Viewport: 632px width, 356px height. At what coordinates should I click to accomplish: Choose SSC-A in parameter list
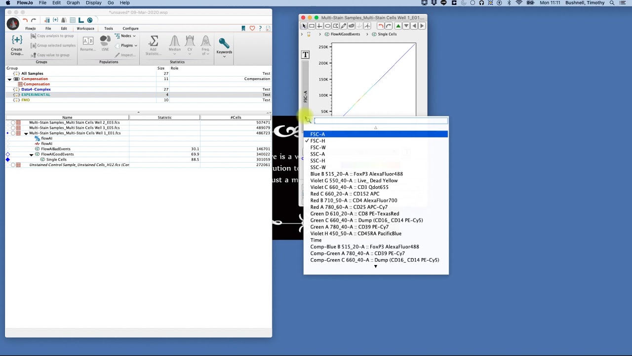[x=376, y=154]
